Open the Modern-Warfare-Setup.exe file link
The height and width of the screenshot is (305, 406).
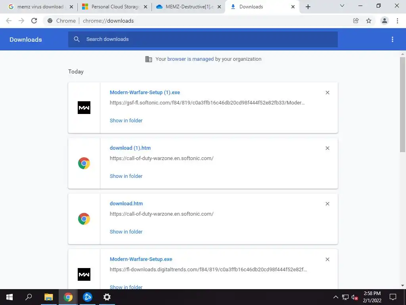click(x=141, y=259)
